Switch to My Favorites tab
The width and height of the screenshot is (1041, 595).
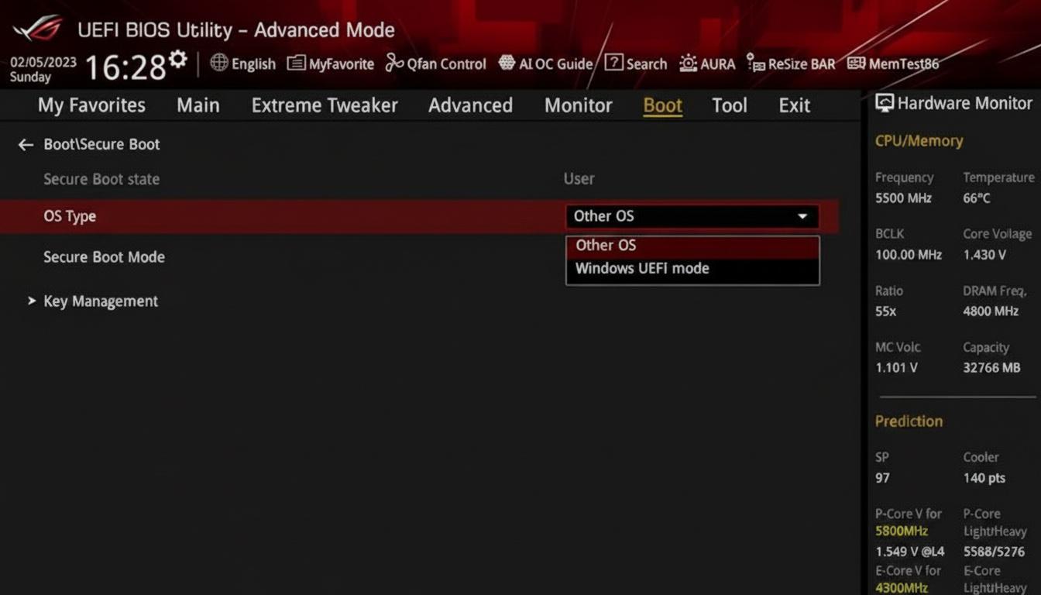click(91, 105)
